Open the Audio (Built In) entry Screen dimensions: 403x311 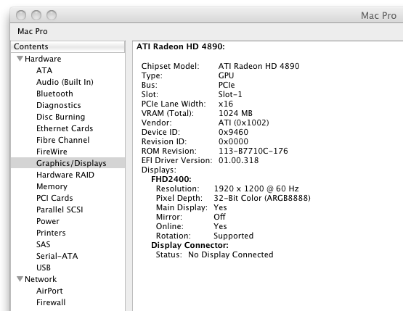click(65, 82)
